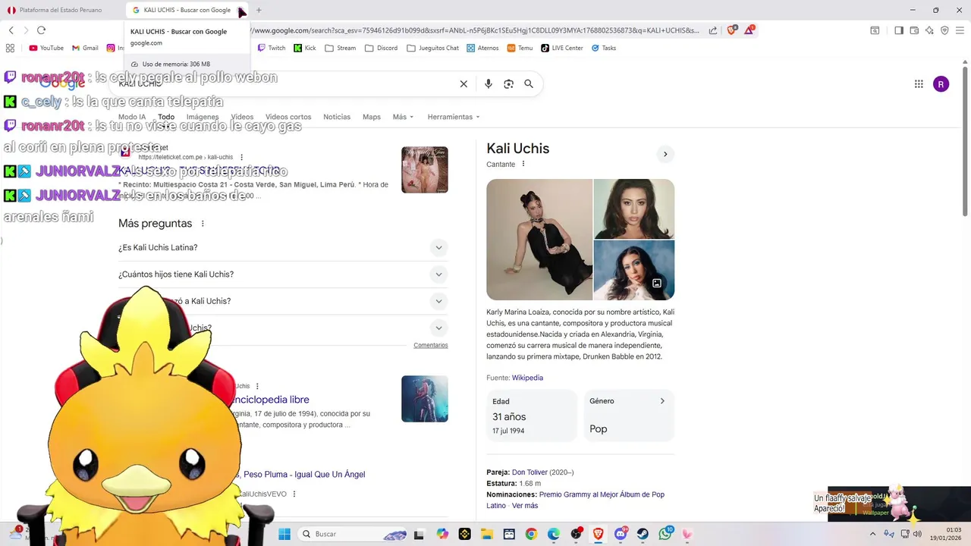Start a voice search with microphone
This screenshot has width=971, height=546.
(489, 84)
